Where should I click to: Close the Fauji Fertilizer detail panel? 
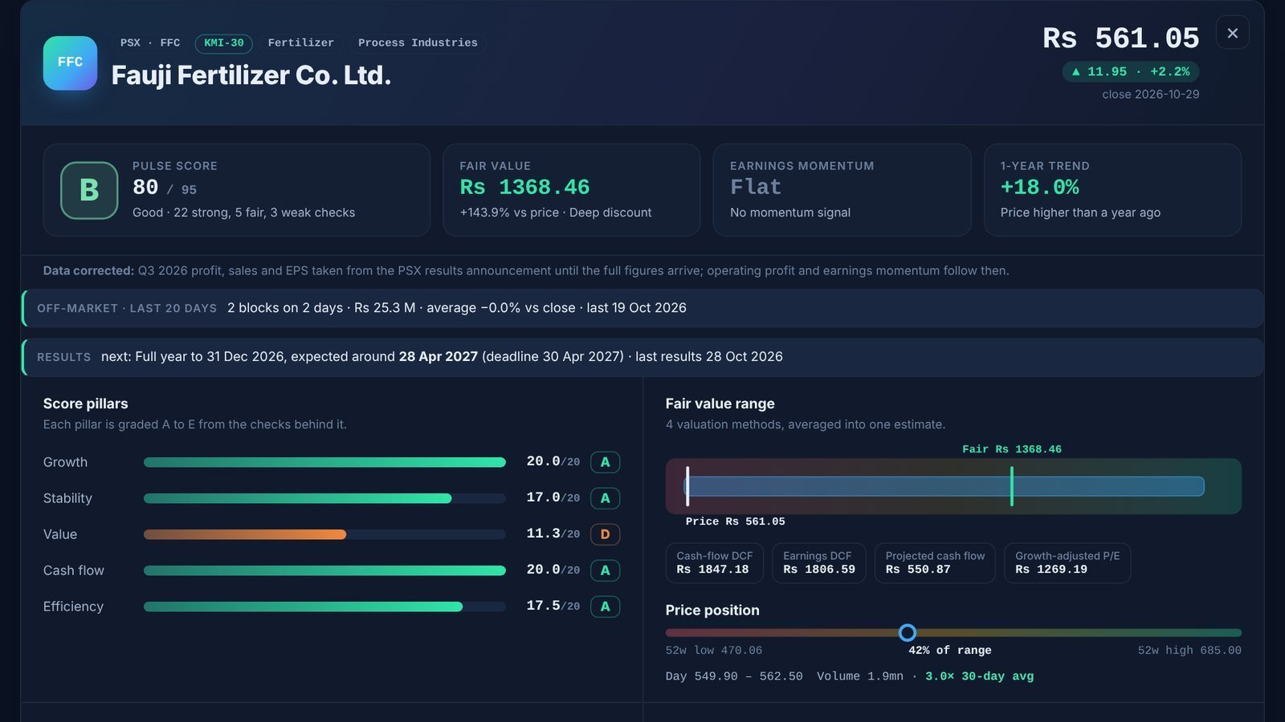(1232, 33)
